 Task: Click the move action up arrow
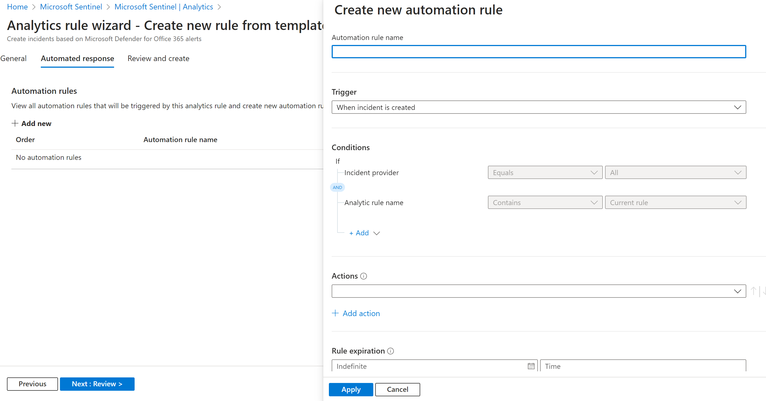pos(753,291)
